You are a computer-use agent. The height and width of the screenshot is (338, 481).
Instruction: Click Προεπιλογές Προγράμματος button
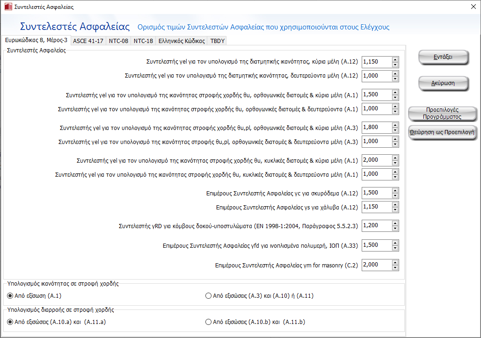[x=443, y=114]
